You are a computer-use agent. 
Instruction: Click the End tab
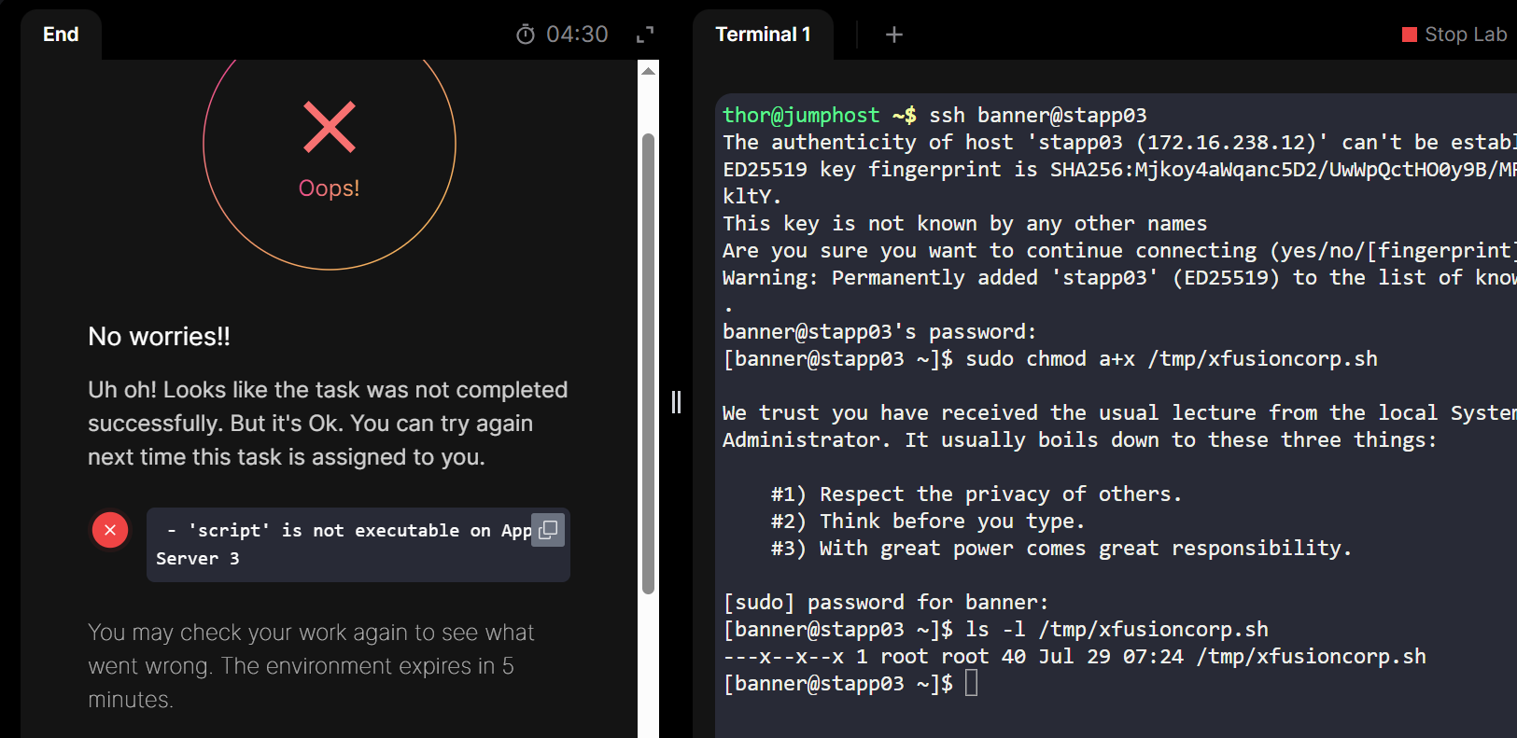[x=61, y=35]
